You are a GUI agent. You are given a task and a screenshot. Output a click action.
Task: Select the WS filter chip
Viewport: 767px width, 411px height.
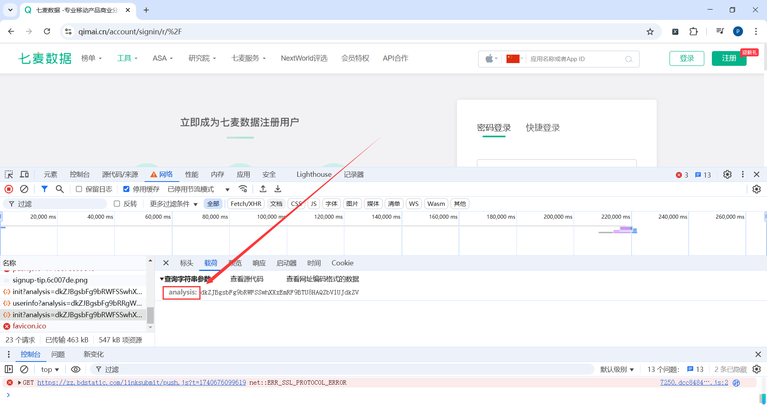[414, 204]
